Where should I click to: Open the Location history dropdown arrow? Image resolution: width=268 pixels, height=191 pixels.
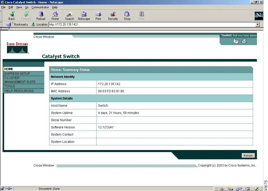257,24
